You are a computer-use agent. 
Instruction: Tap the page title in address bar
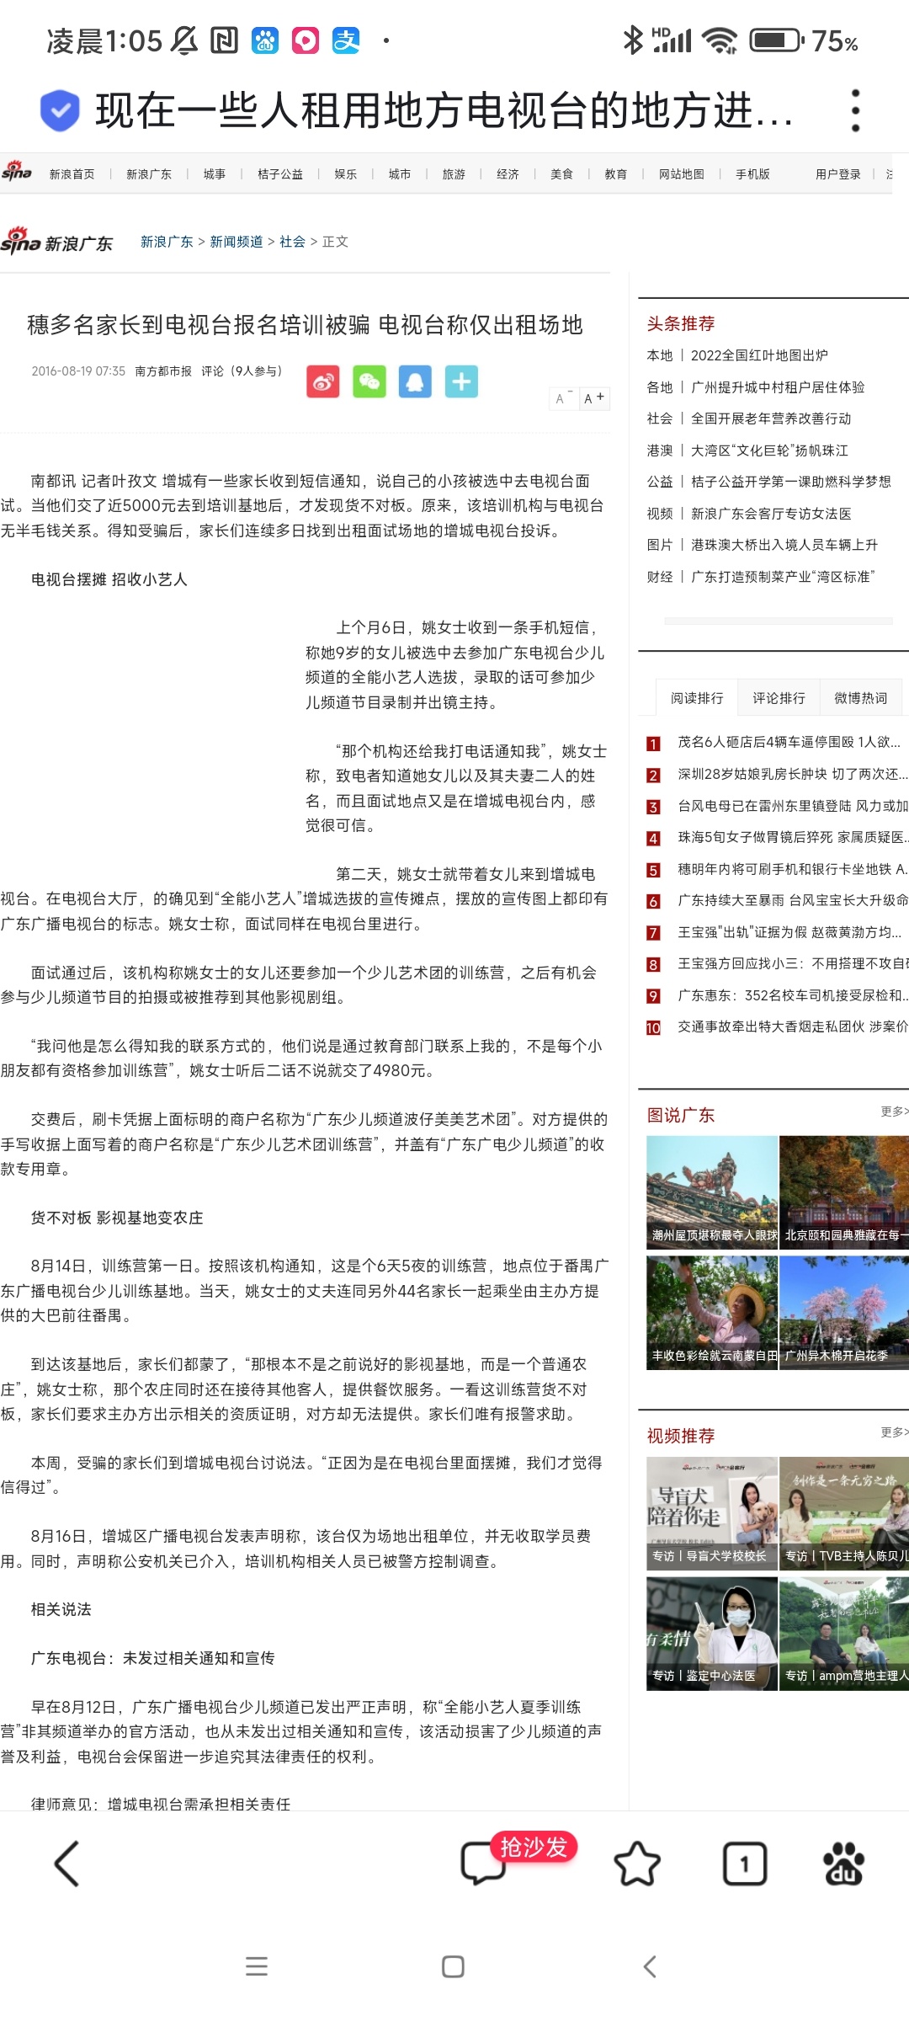pos(444,110)
